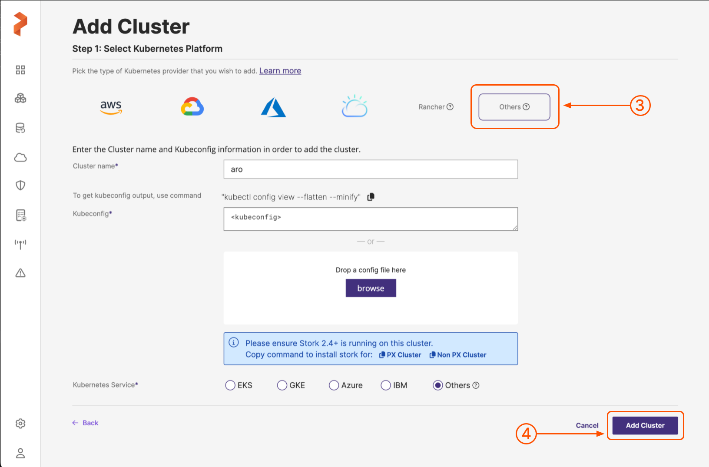
Task: Select the GKE radio button
Action: click(x=282, y=385)
